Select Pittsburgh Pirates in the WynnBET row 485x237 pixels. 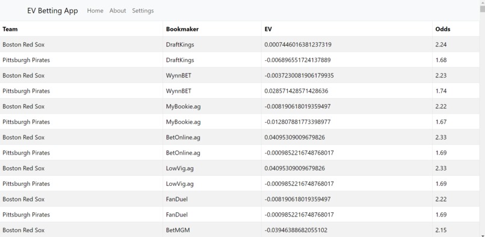point(26,91)
